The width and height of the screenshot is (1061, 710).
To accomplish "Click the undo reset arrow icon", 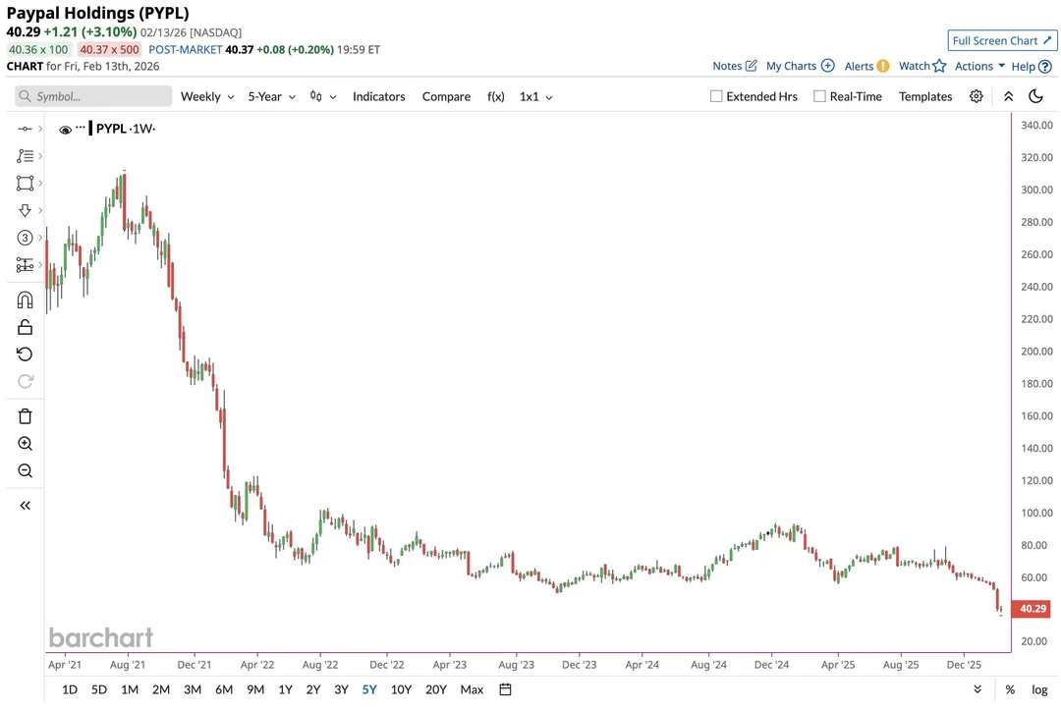I will click(x=26, y=355).
